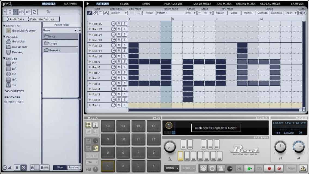Open the SONG tab
The height and width of the screenshot is (174, 309).
tap(146, 4)
